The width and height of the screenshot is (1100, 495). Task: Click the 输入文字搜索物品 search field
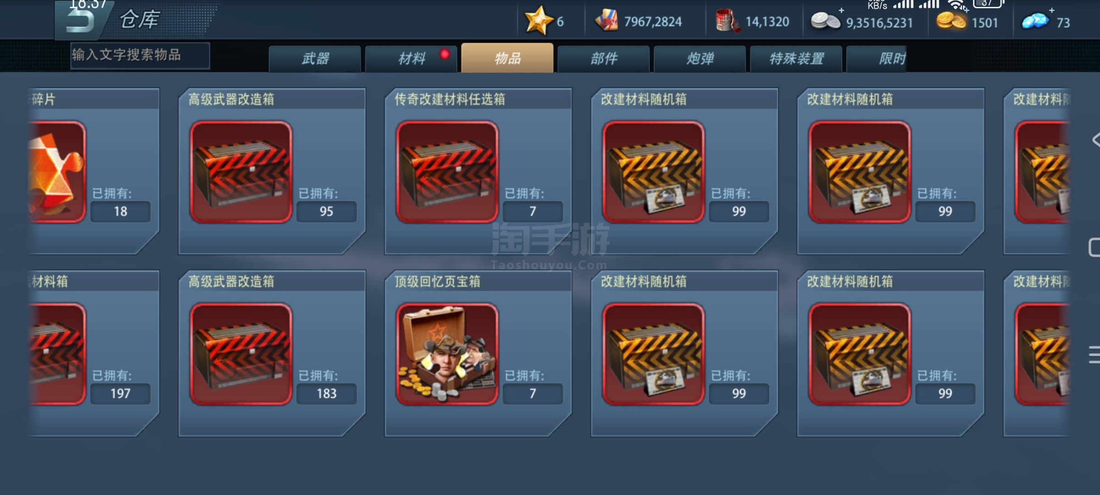pyautogui.click(x=140, y=55)
